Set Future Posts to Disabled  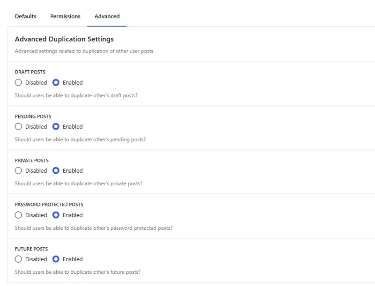pos(19,259)
